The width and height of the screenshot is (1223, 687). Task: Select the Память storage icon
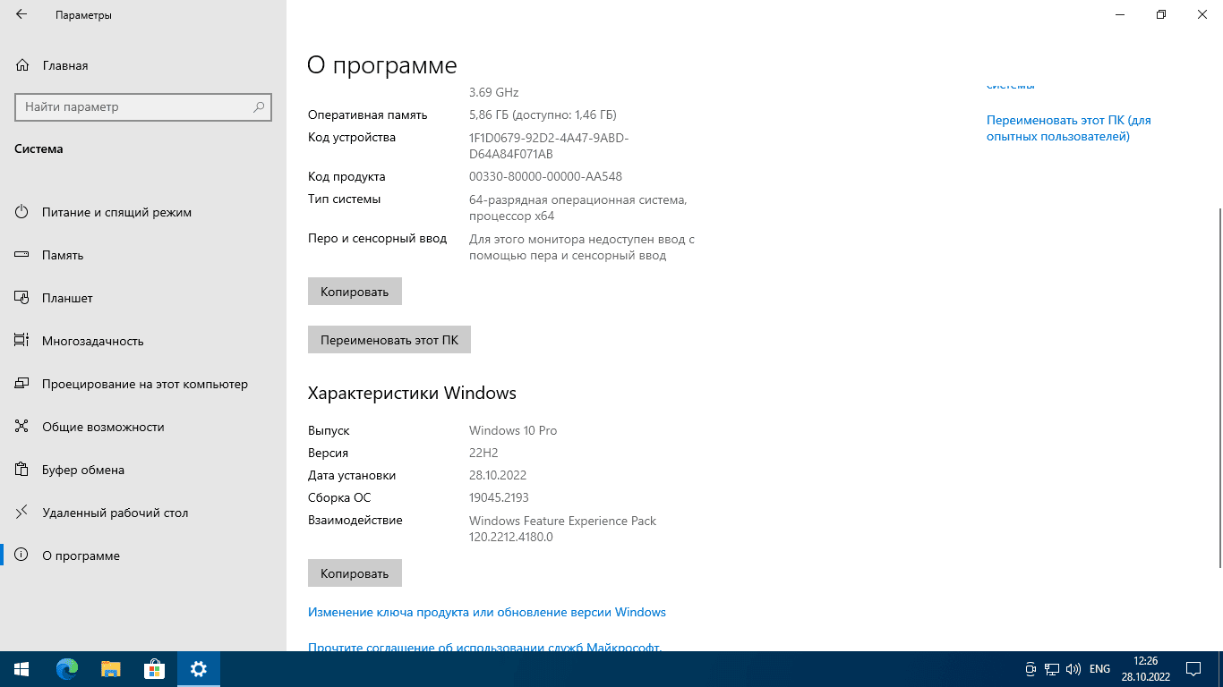point(22,255)
